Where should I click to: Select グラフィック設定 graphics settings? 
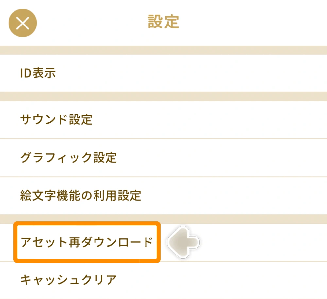click(163, 158)
